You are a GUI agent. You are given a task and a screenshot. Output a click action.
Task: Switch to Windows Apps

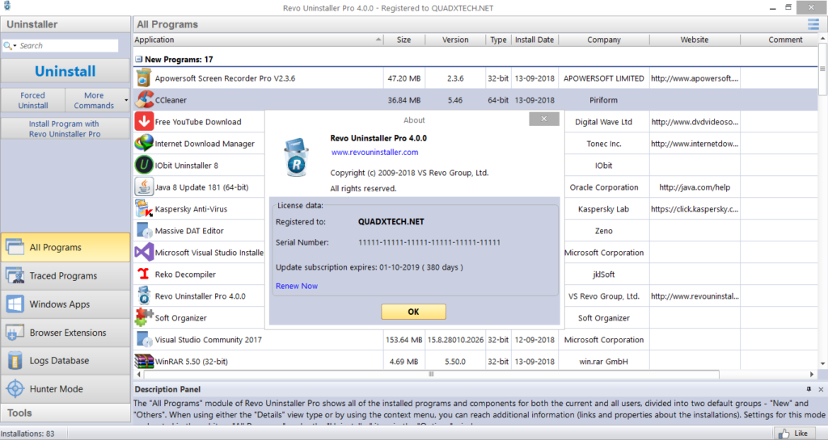click(x=65, y=304)
